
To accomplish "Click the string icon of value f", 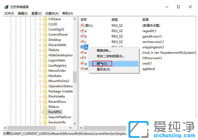I will coord(82,58).
